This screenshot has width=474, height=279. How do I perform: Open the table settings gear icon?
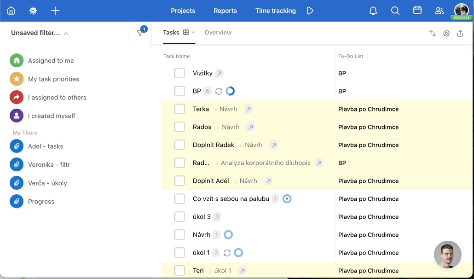click(446, 33)
